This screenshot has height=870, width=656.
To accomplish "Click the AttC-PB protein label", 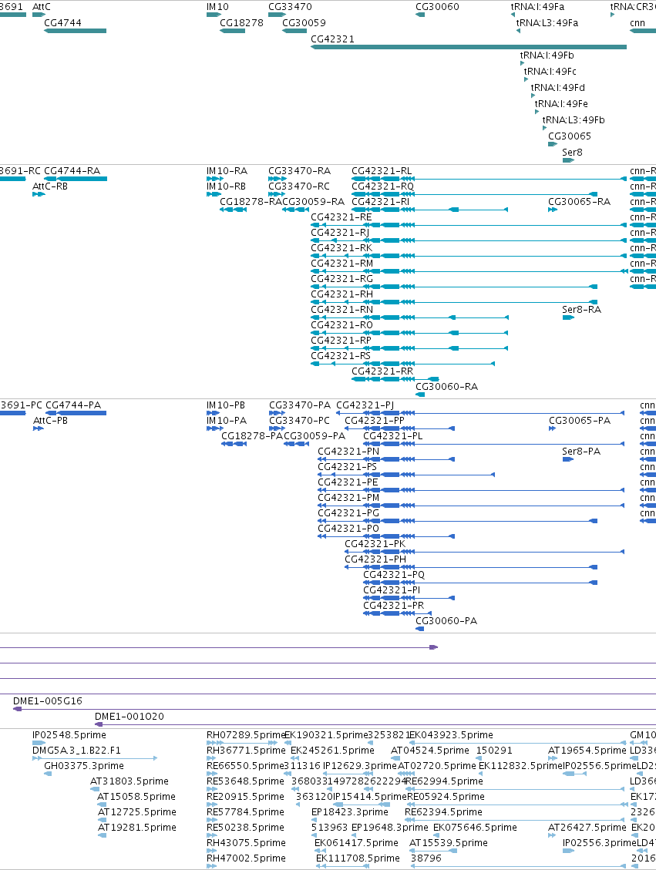I will [x=51, y=421].
